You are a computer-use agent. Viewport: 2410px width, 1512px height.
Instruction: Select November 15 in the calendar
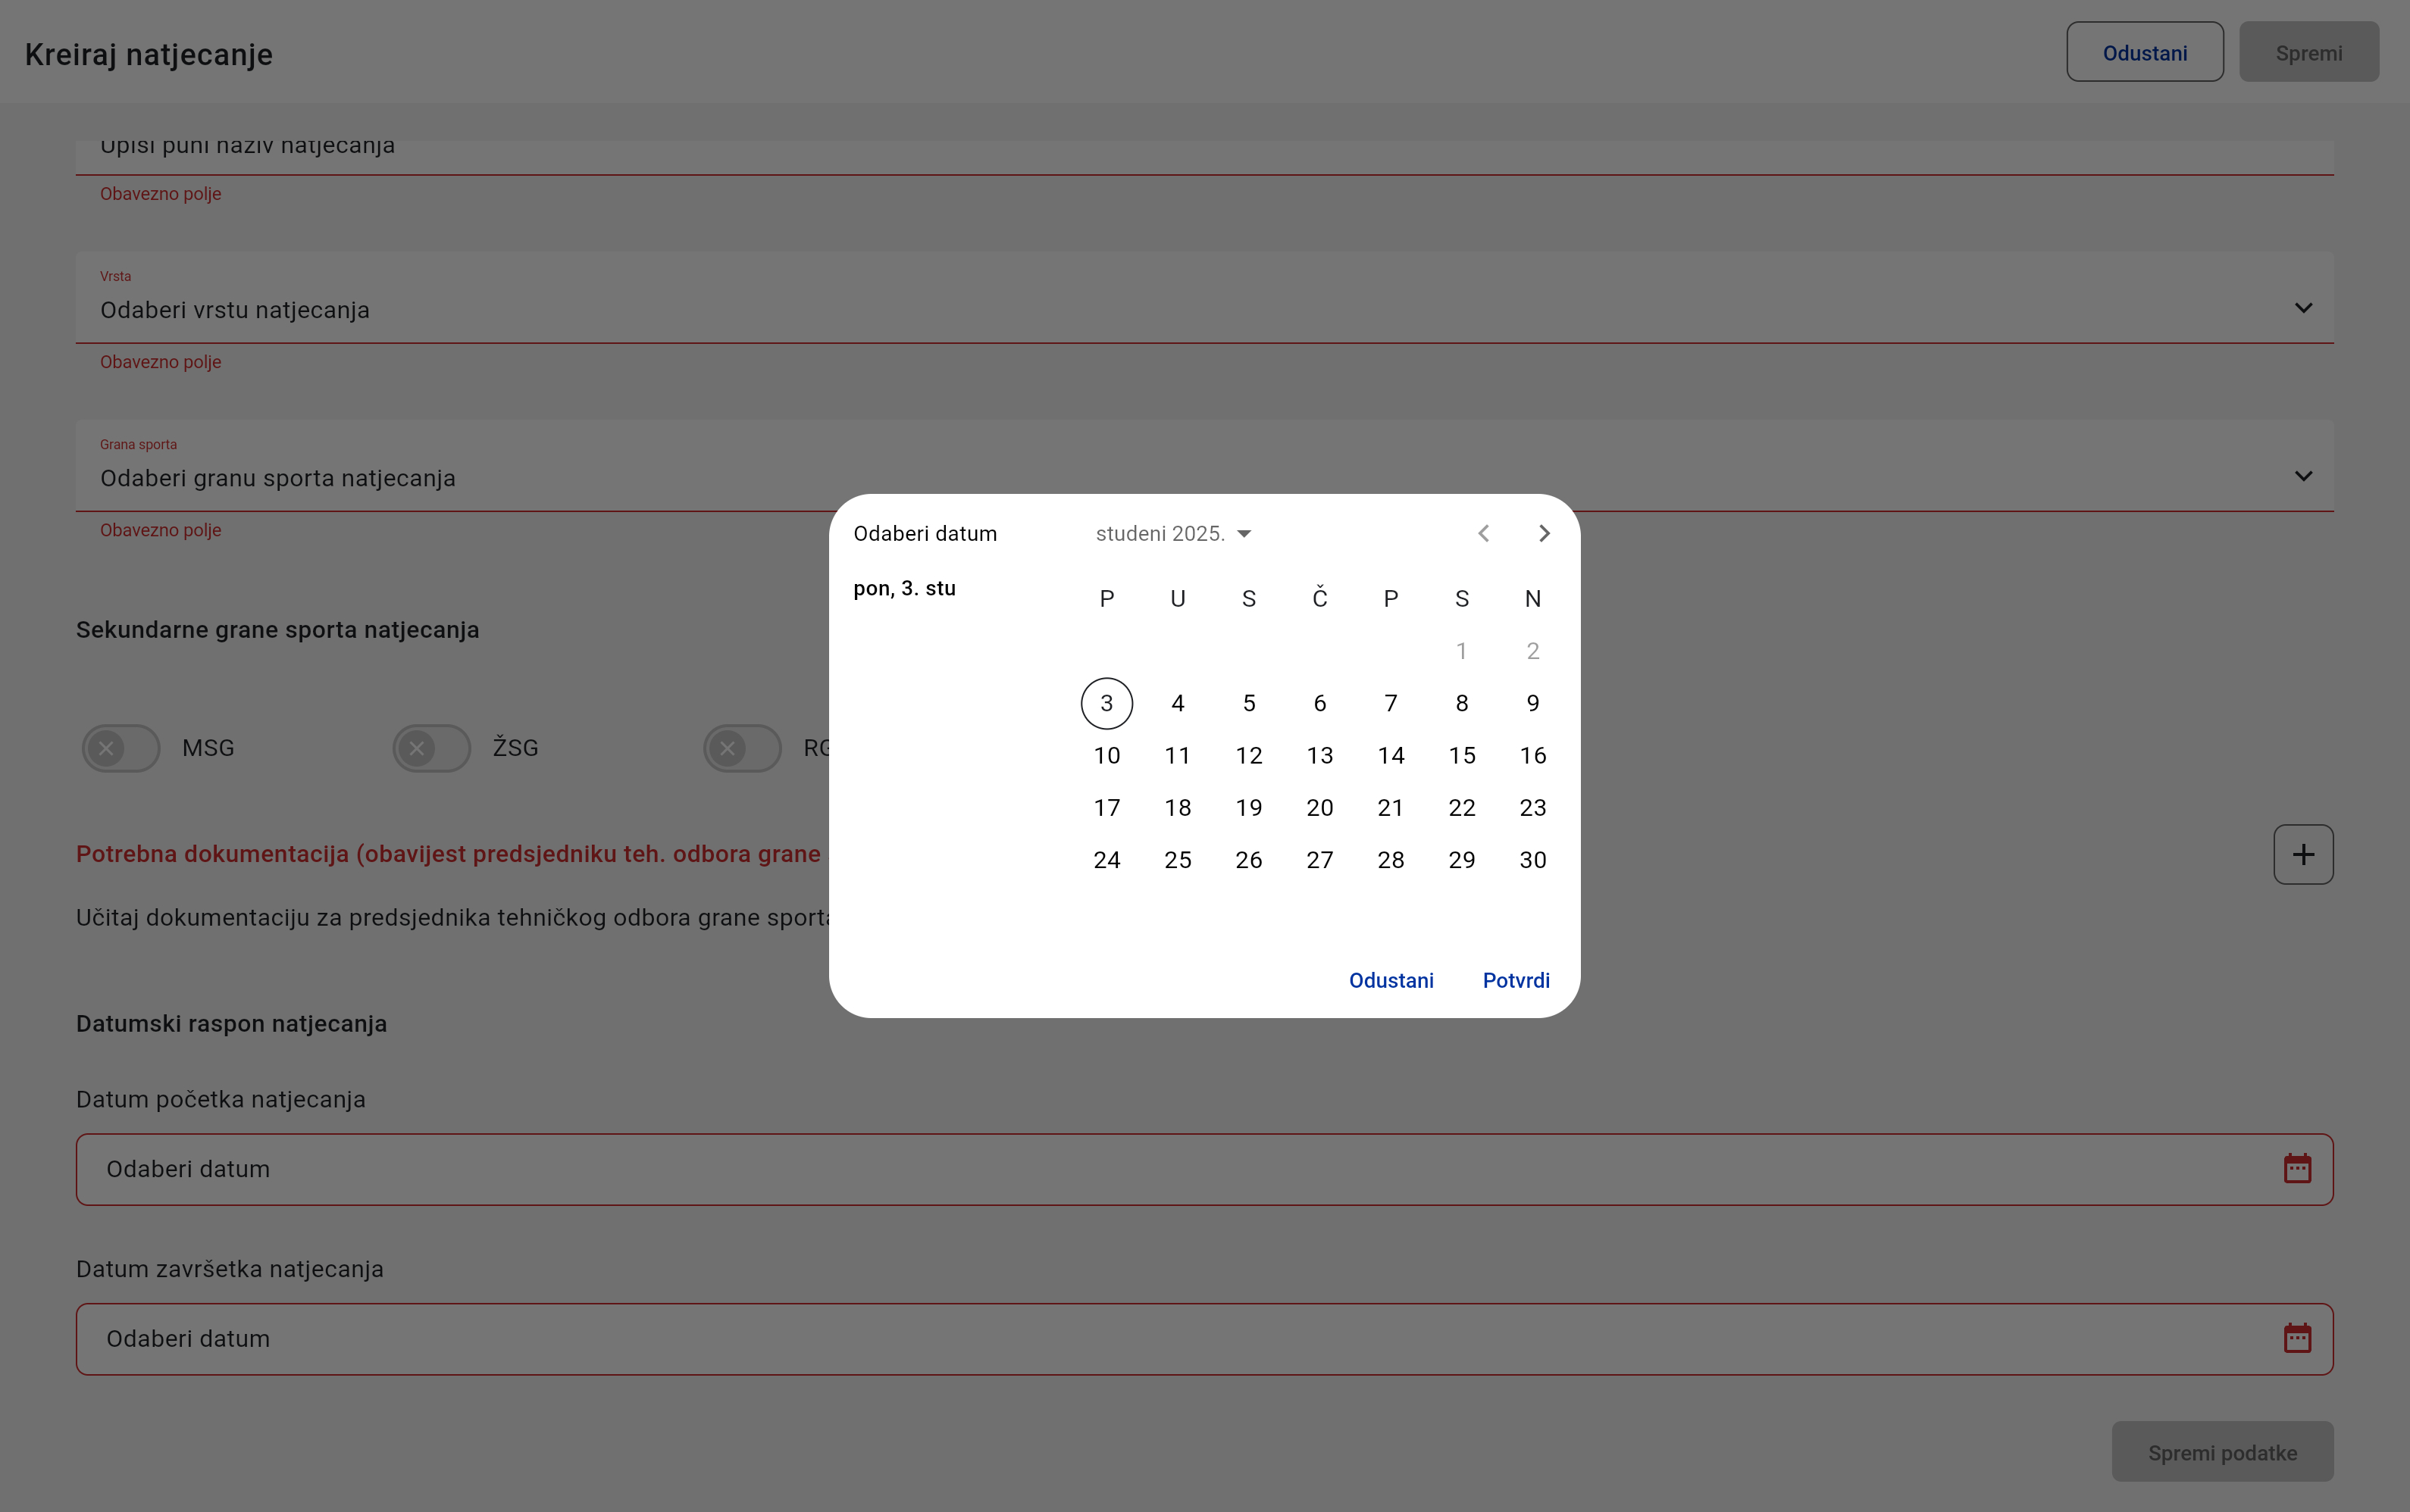(x=1462, y=755)
